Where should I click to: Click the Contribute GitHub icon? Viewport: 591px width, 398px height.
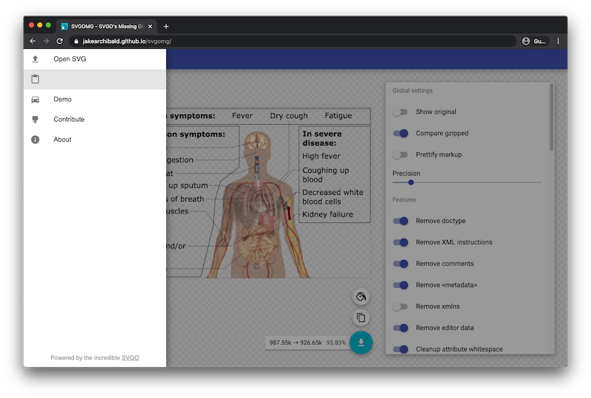pos(35,120)
